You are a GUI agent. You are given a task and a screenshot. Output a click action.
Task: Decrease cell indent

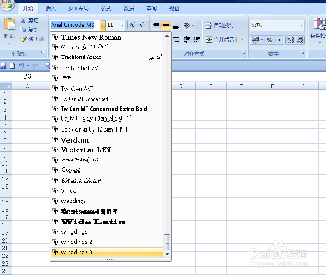click(x=187, y=39)
